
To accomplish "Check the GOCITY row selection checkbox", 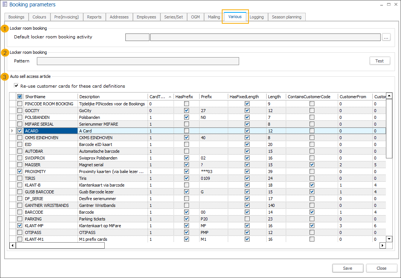I will pos(20,110).
